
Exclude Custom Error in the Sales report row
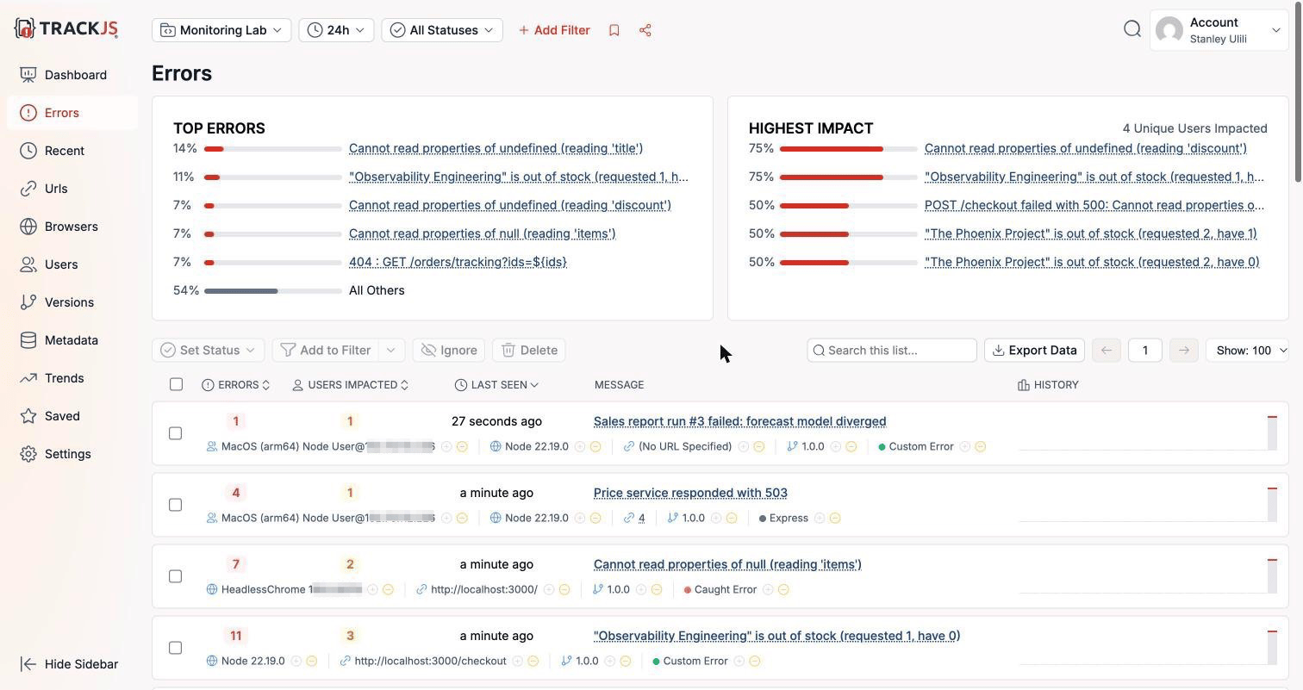[x=981, y=446]
